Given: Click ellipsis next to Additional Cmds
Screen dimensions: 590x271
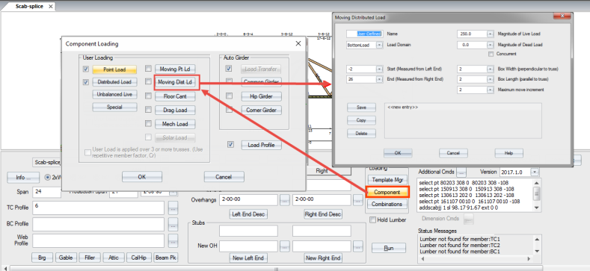Looking at the screenshot, I should pyautogui.click(x=461, y=172).
